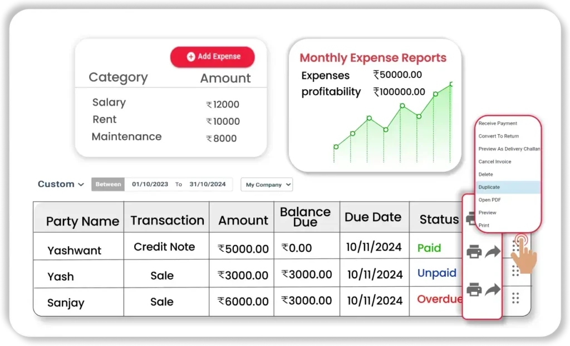Click Preview As Delivery Challan option
The image size is (570, 346).
click(509, 149)
